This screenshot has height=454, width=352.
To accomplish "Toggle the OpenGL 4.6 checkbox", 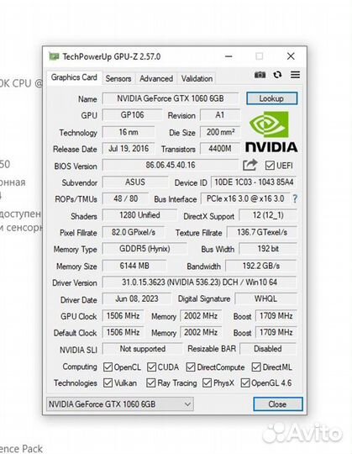I will [245, 383].
